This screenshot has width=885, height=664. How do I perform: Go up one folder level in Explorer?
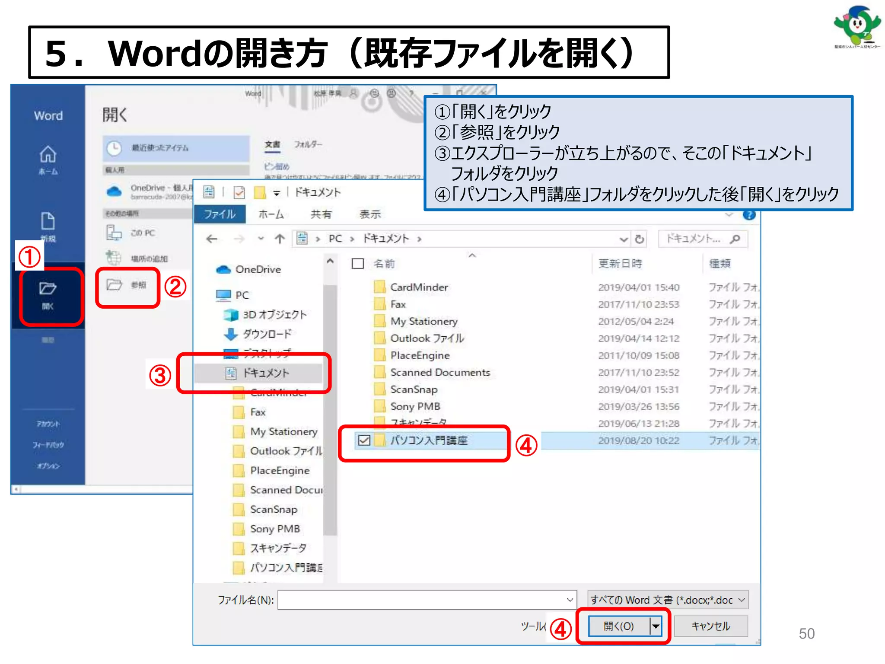pos(280,239)
